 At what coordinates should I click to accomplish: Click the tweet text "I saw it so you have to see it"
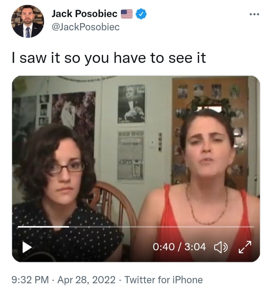point(109,58)
